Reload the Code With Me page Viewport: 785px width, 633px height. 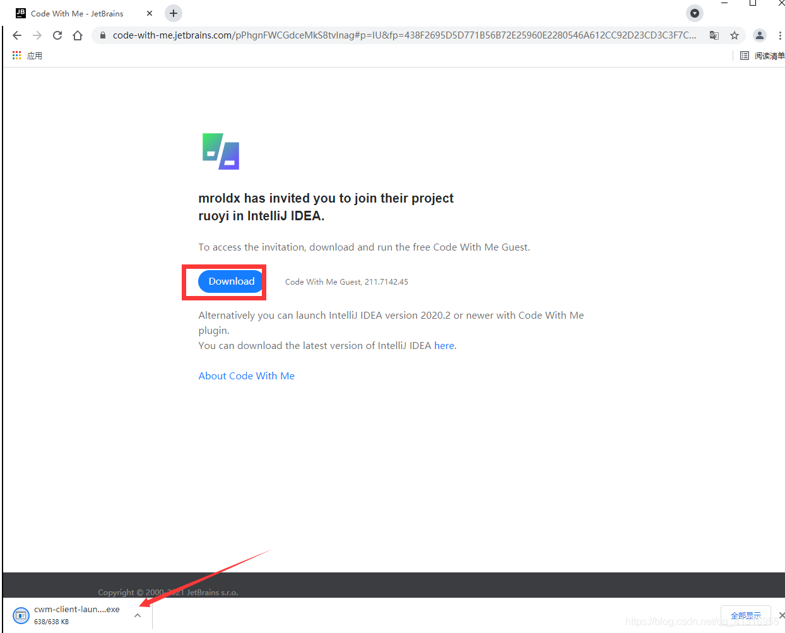pyautogui.click(x=57, y=35)
